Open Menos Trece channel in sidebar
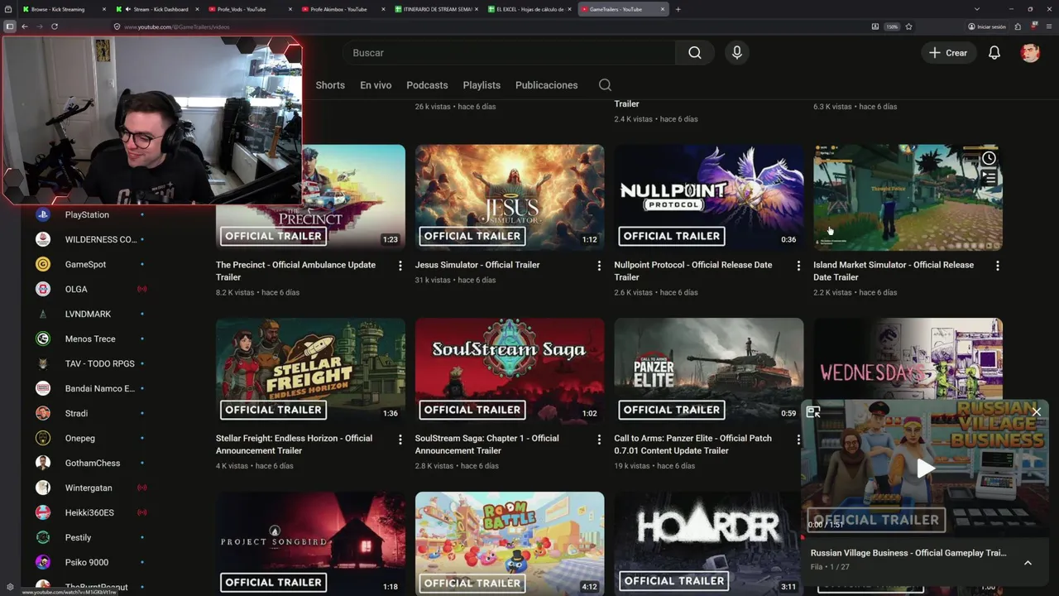 click(91, 339)
